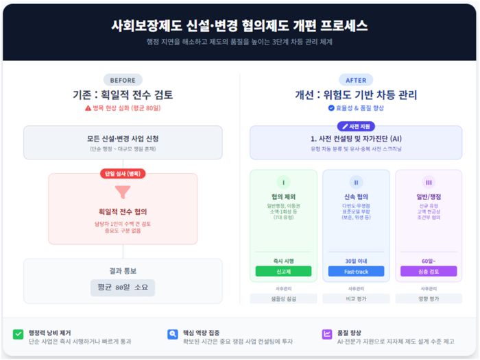Click the blue magnifier search icon

point(173,335)
